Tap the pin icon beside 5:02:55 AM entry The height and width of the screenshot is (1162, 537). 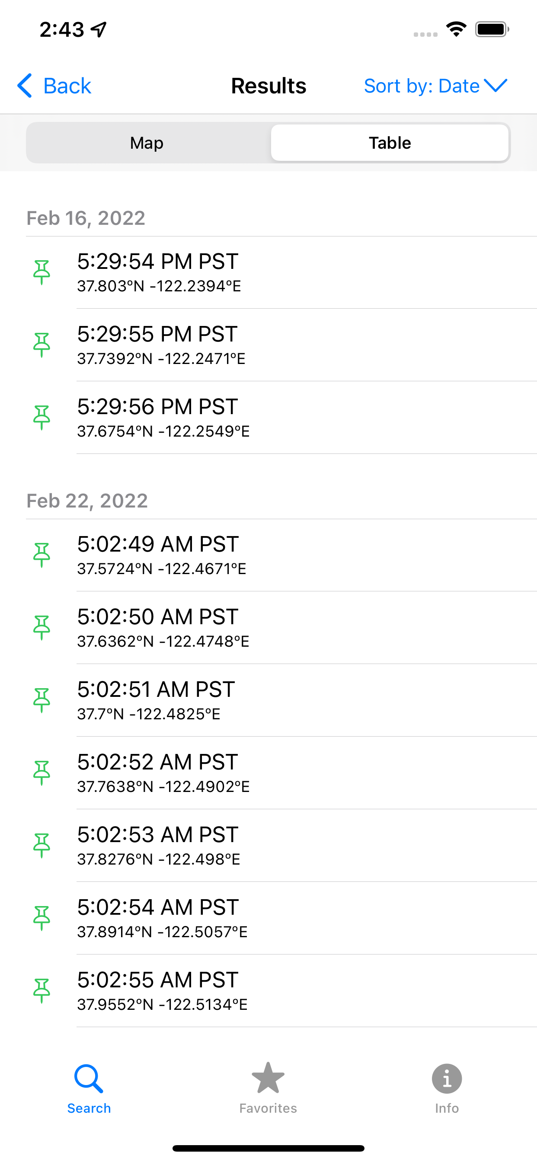(x=42, y=991)
